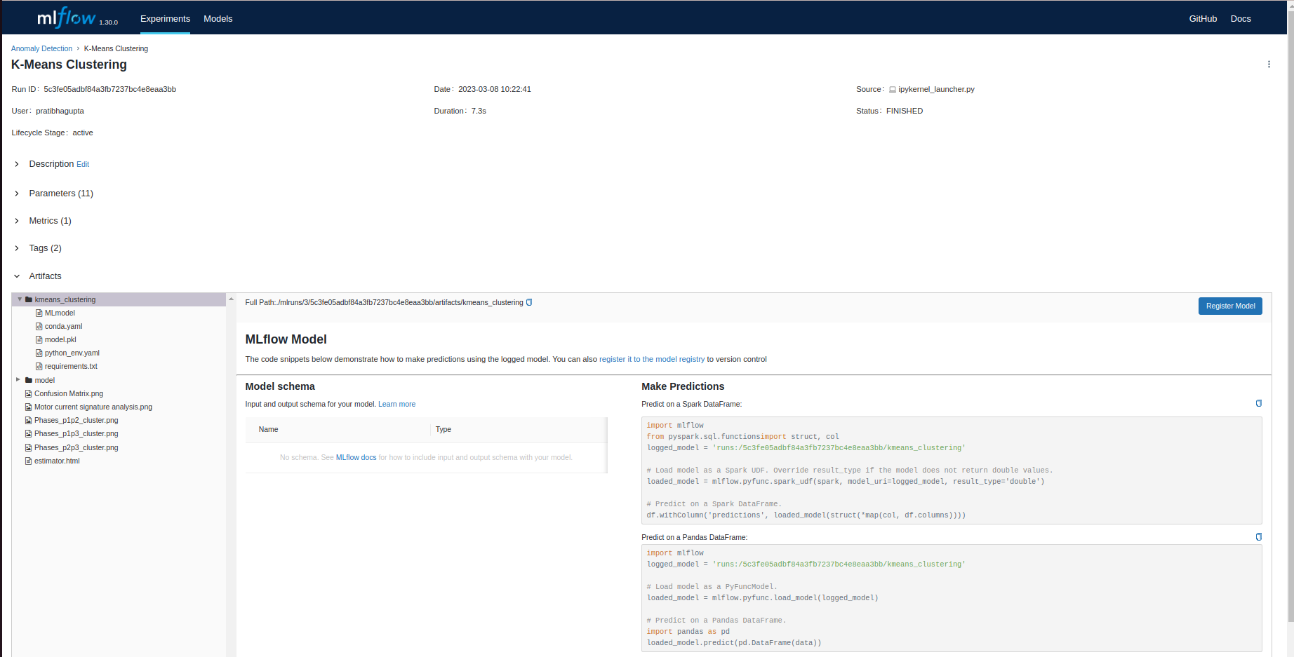Switch to the Experiments tab
1294x657 pixels.
click(165, 19)
